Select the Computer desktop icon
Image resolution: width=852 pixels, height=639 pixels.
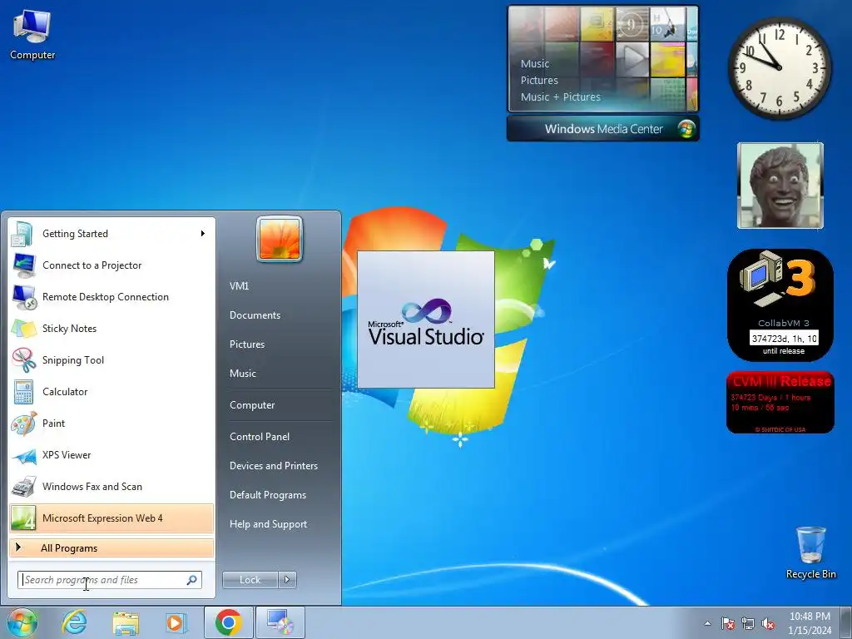point(32,33)
